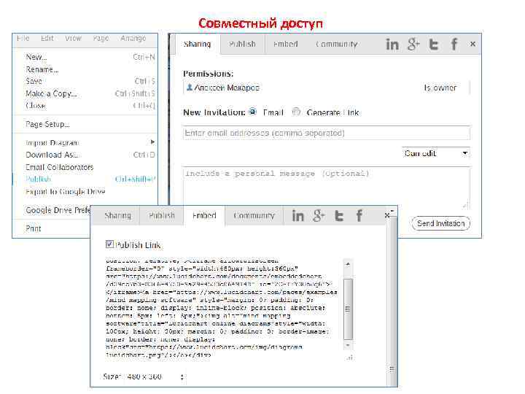The width and height of the screenshot is (525, 394).
Task: Open the Edit menu
Action: [x=47, y=38]
